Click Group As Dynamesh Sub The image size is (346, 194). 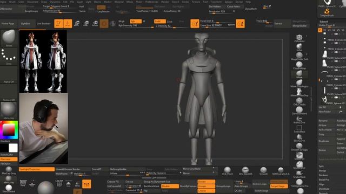(157, 182)
